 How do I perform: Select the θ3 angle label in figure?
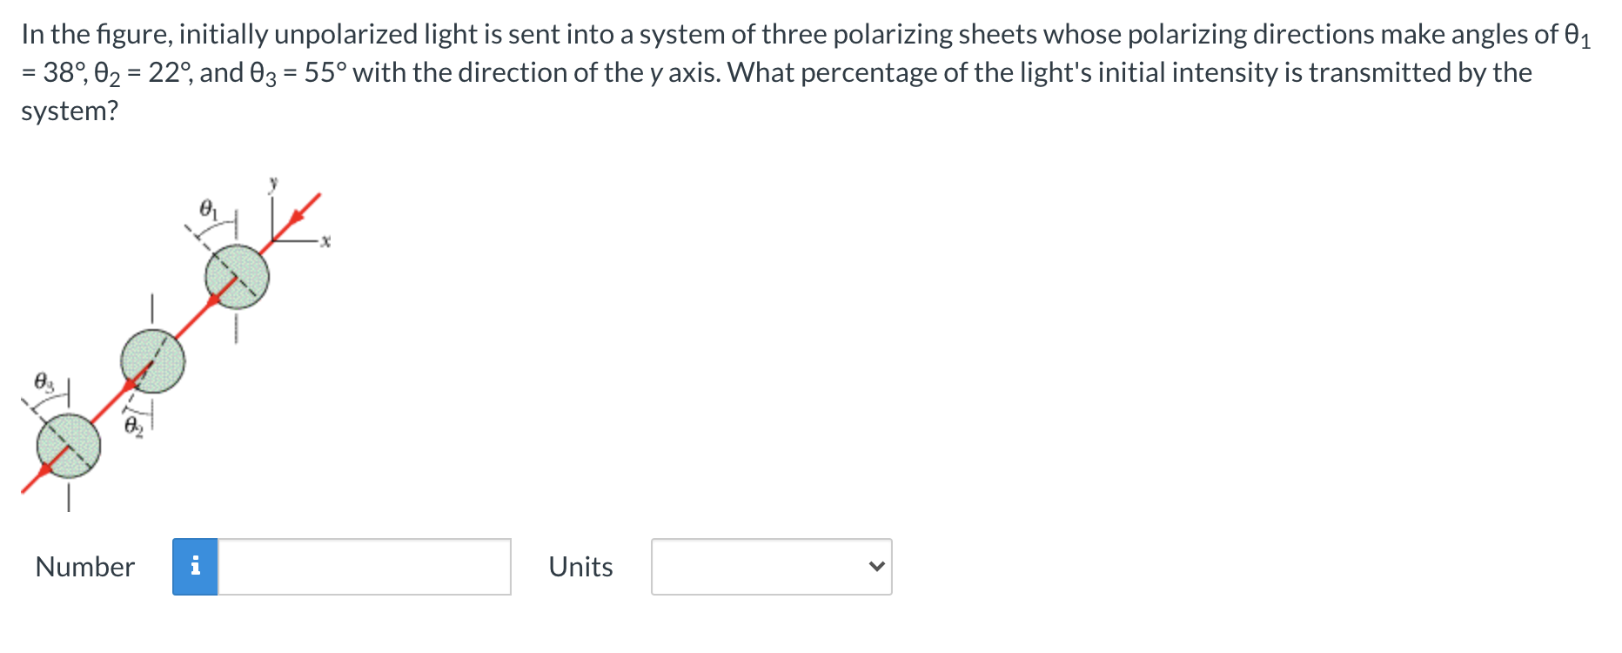tap(44, 381)
